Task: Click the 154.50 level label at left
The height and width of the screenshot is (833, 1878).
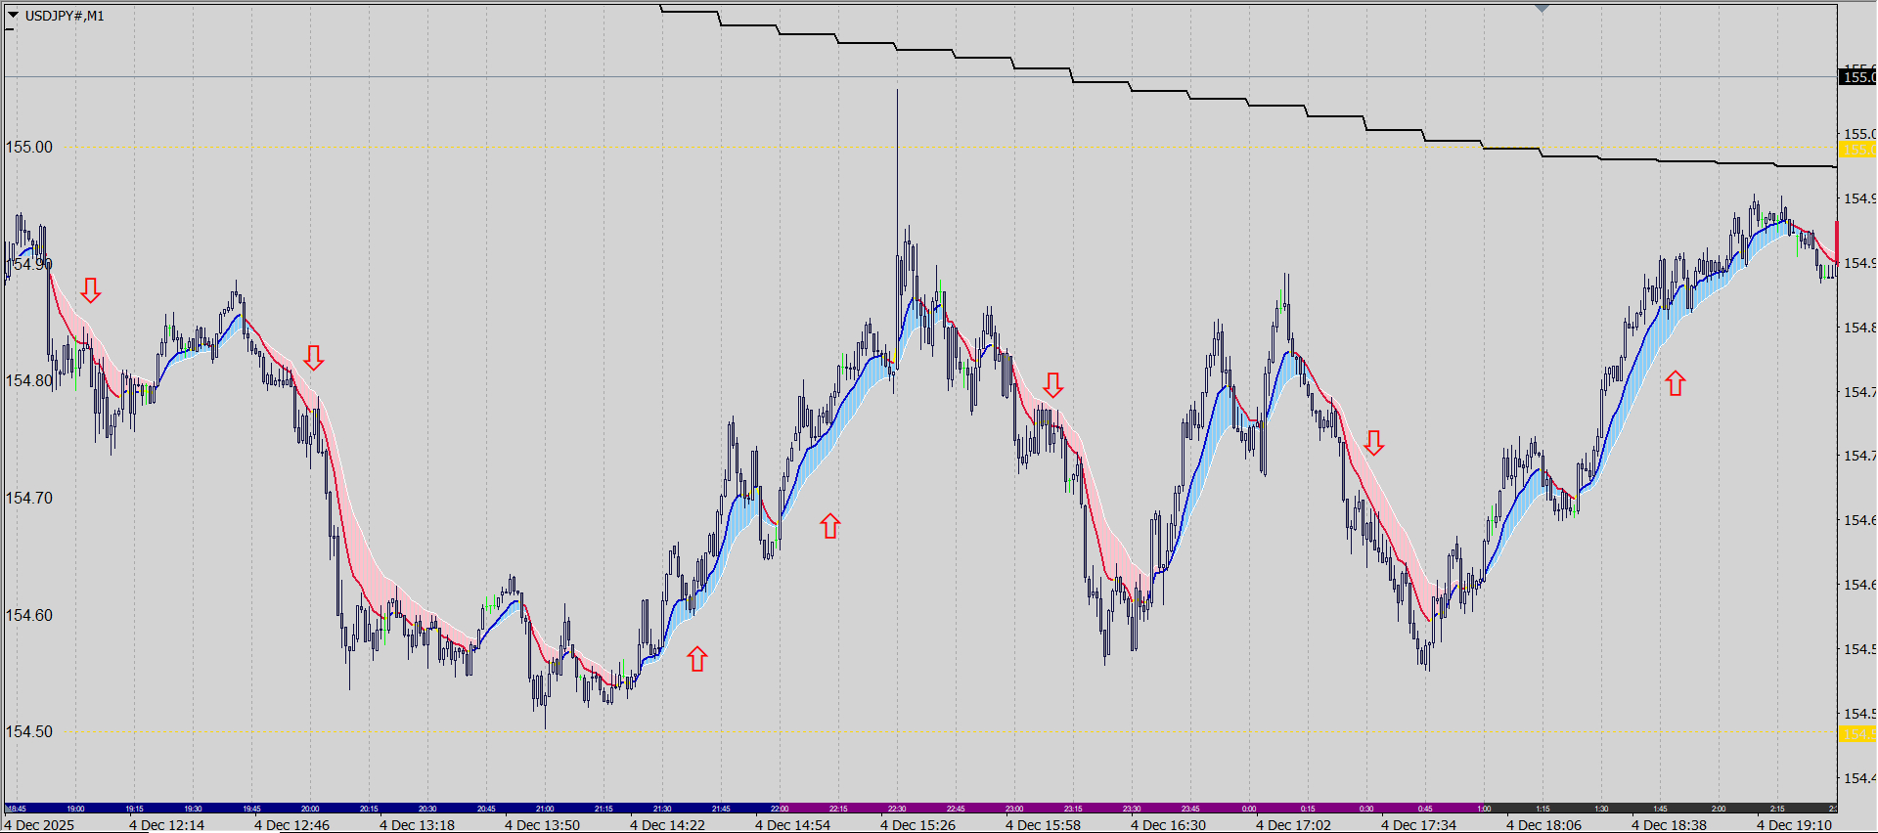Action: (29, 731)
